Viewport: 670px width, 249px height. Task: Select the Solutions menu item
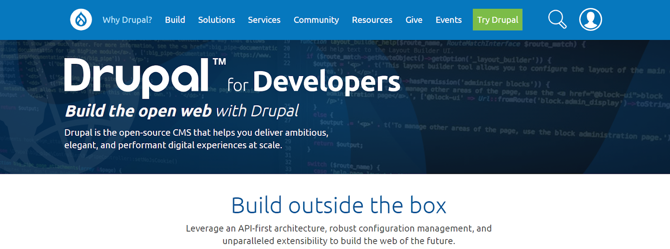point(216,20)
